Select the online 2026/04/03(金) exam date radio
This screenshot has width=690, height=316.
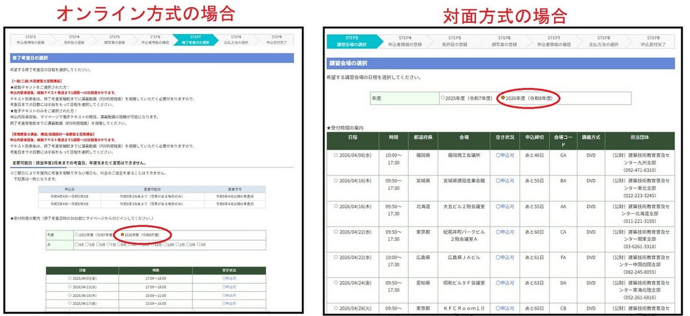pos(70,278)
